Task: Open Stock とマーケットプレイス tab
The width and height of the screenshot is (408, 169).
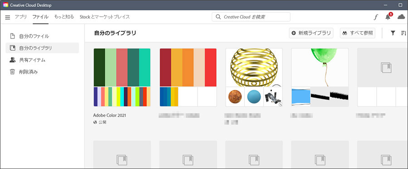Action: tap(105, 17)
